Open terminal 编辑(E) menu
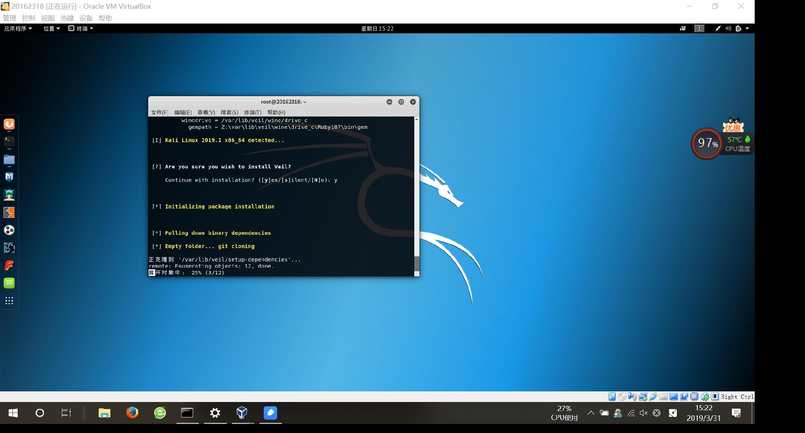The image size is (805, 433). 183,112
